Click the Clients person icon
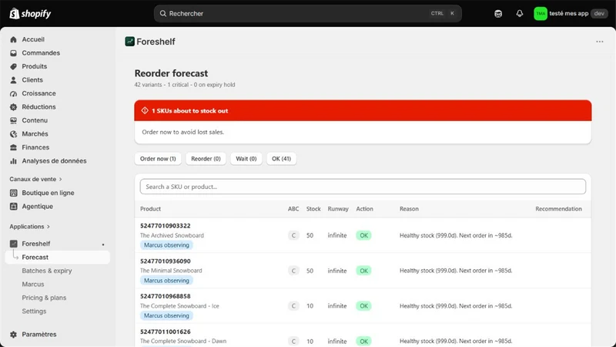Viewport: 616px width, 347px height. (13, 80)
